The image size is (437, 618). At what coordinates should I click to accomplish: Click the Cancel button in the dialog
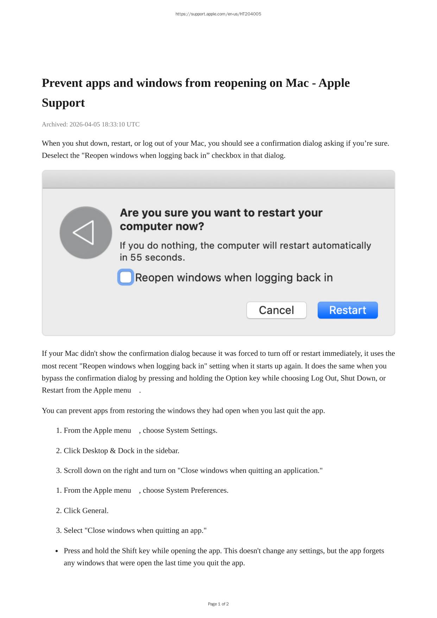(277, 310)
